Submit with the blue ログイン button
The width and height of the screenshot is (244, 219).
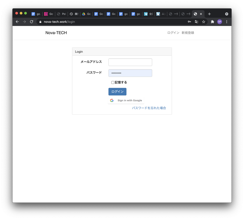pos(117,92)
